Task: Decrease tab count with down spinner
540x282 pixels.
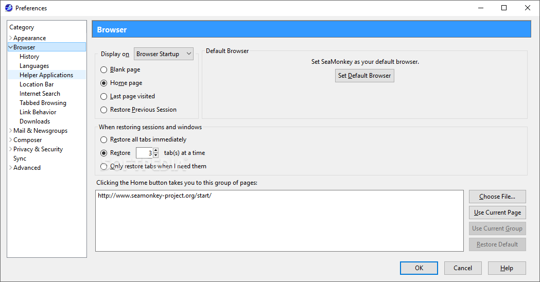Action: (x=155, y=155)
